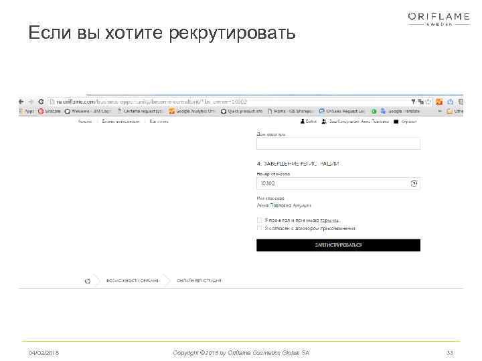Click the ru.oriflame.com address bar
The height and width of the screenshot is (361, 482).
[228, 102]
